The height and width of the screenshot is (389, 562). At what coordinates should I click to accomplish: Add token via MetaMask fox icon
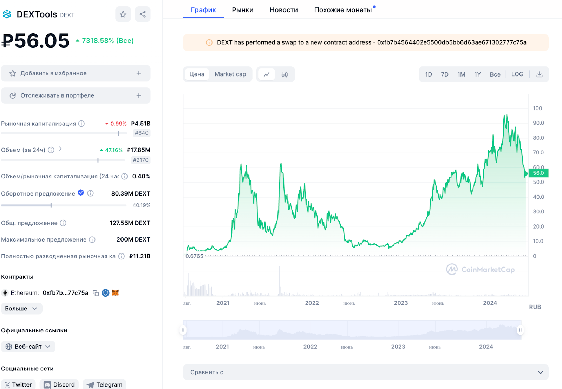[115, 292]
